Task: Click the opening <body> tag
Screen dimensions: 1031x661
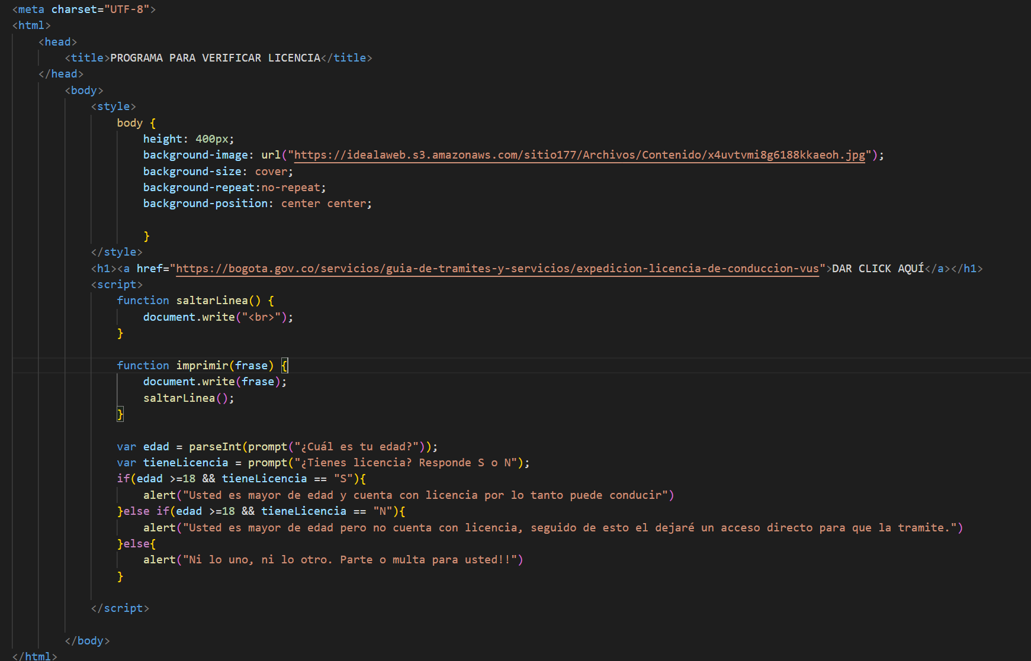Action: (84, 91)
